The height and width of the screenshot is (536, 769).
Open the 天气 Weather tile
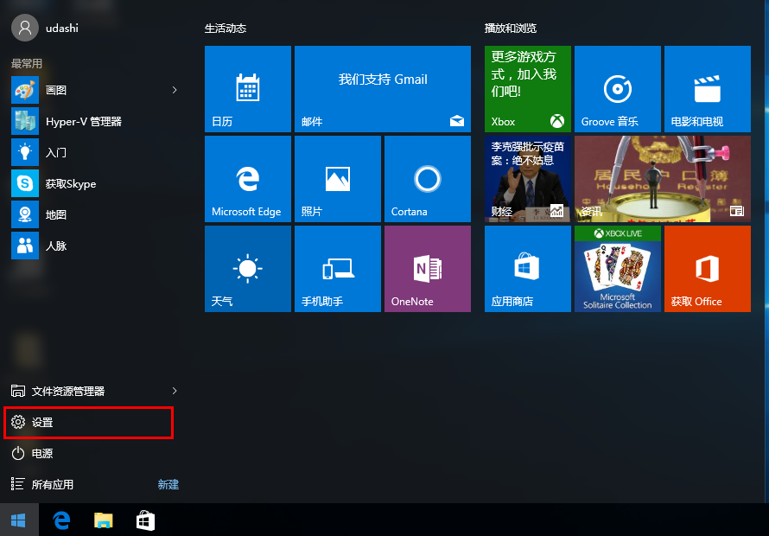click(x=248, y=269)
